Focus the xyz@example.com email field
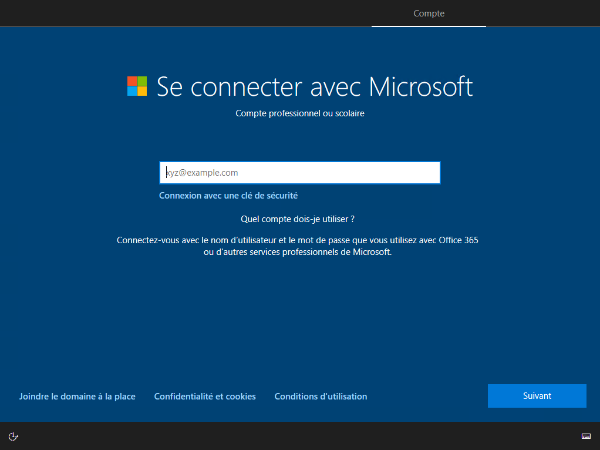The width and height of the screenshot is (600, 450). tap(299, 173)
